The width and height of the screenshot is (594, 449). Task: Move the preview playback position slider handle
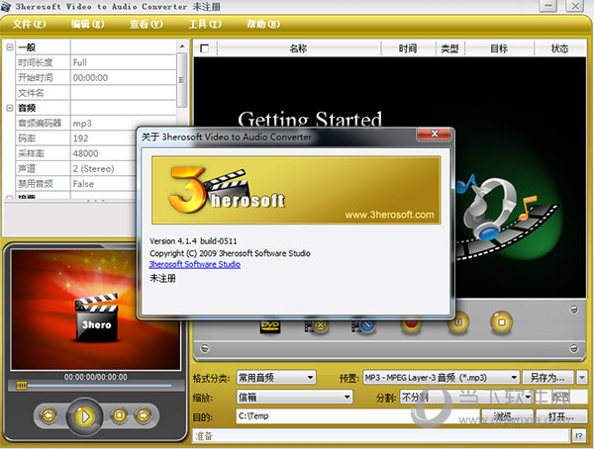click(22, 386)
